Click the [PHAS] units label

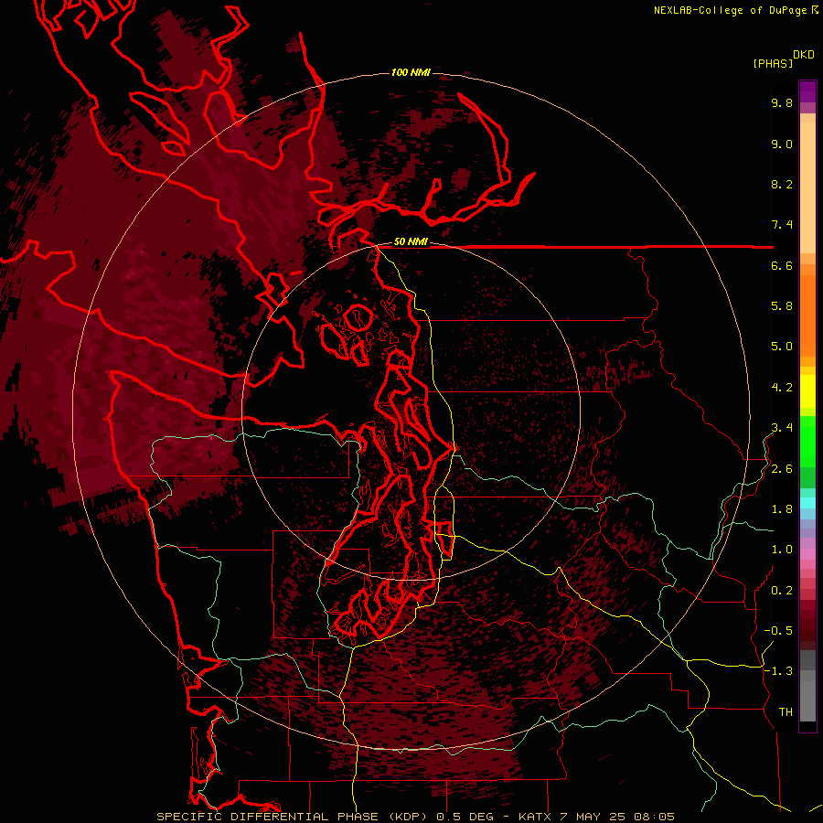tap(773, 63)
